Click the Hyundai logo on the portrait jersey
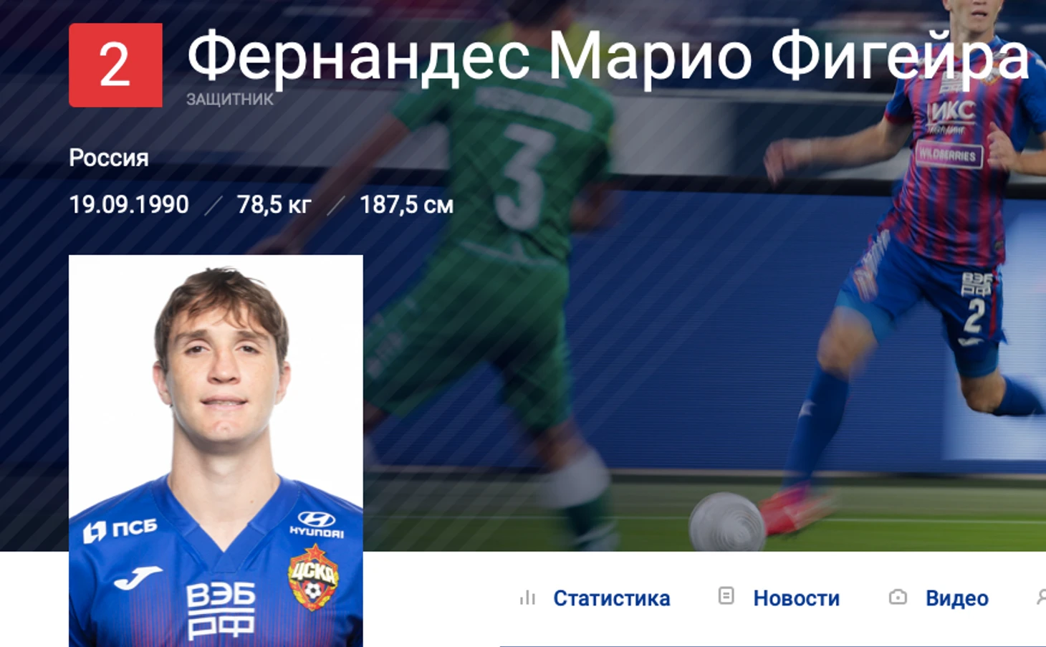1046x647 pixels. (x=317, y=524)
